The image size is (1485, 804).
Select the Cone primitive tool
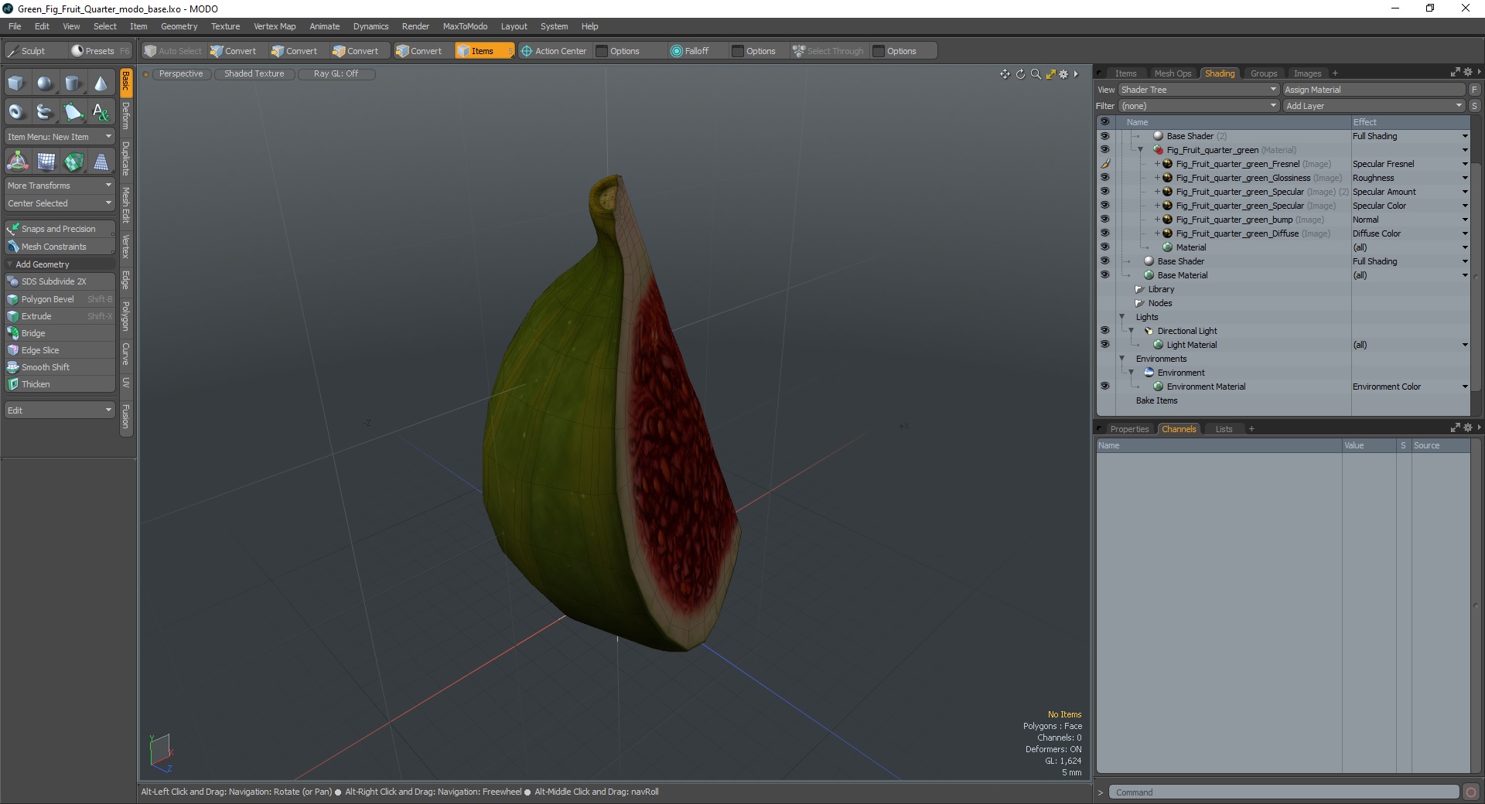101,83
